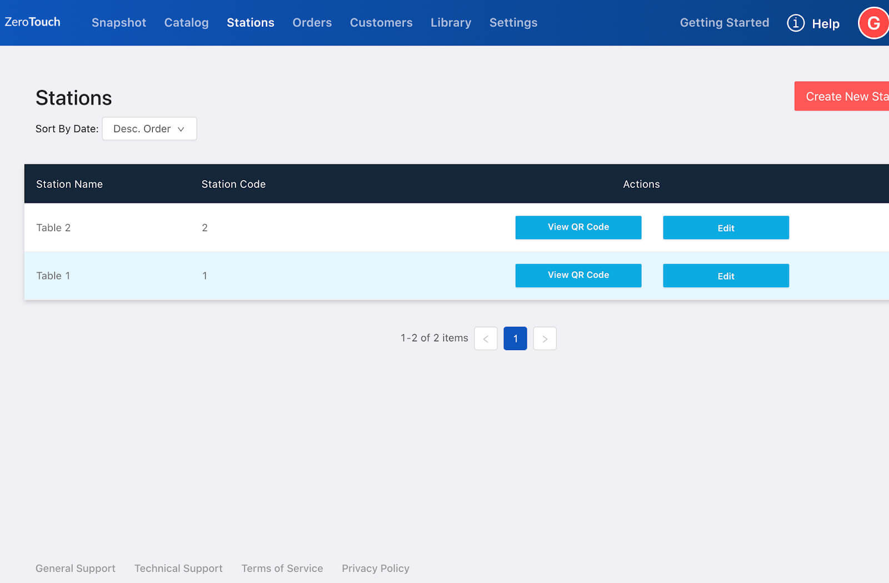This screenshot has height=583, width=889.
Task: Click the '1-2 of 2 items' text
Action: click(434, 338)
